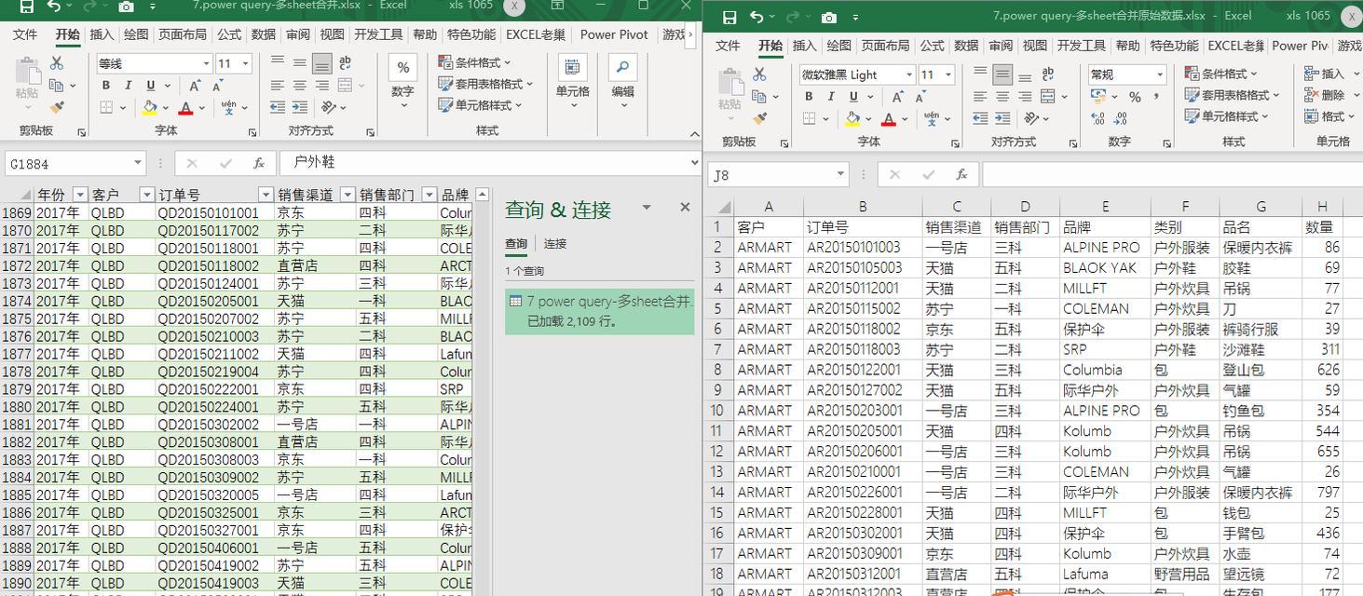Select column header G in right window
The width and height of the screenshot is (1363, 596).
pyautogui.click(x=1261, y=207)
